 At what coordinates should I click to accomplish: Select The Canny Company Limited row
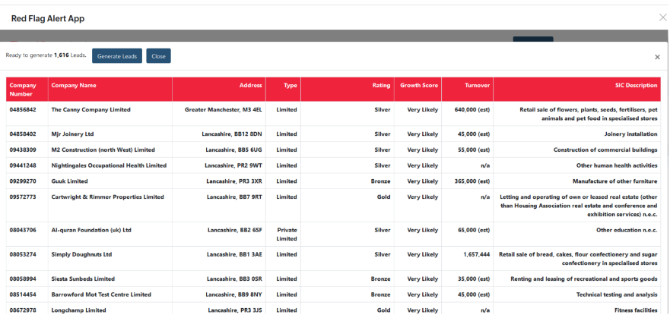click(x=333, y=114)
